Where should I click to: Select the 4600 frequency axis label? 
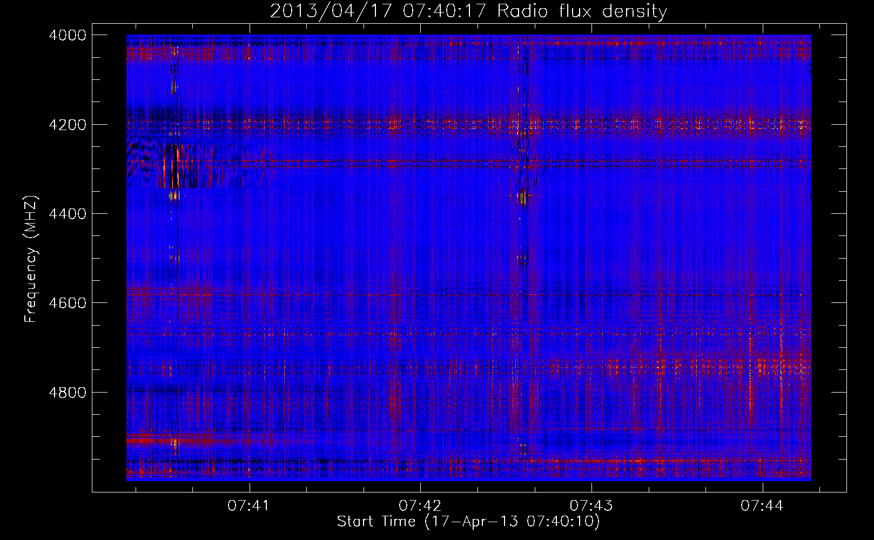(68, 303)
